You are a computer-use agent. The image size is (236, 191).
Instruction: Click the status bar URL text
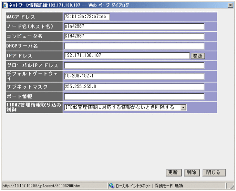pos(41,186)
